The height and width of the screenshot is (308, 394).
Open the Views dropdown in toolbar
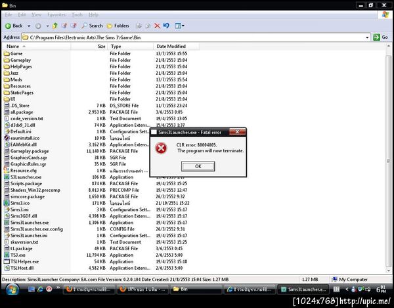click(179, 26)
